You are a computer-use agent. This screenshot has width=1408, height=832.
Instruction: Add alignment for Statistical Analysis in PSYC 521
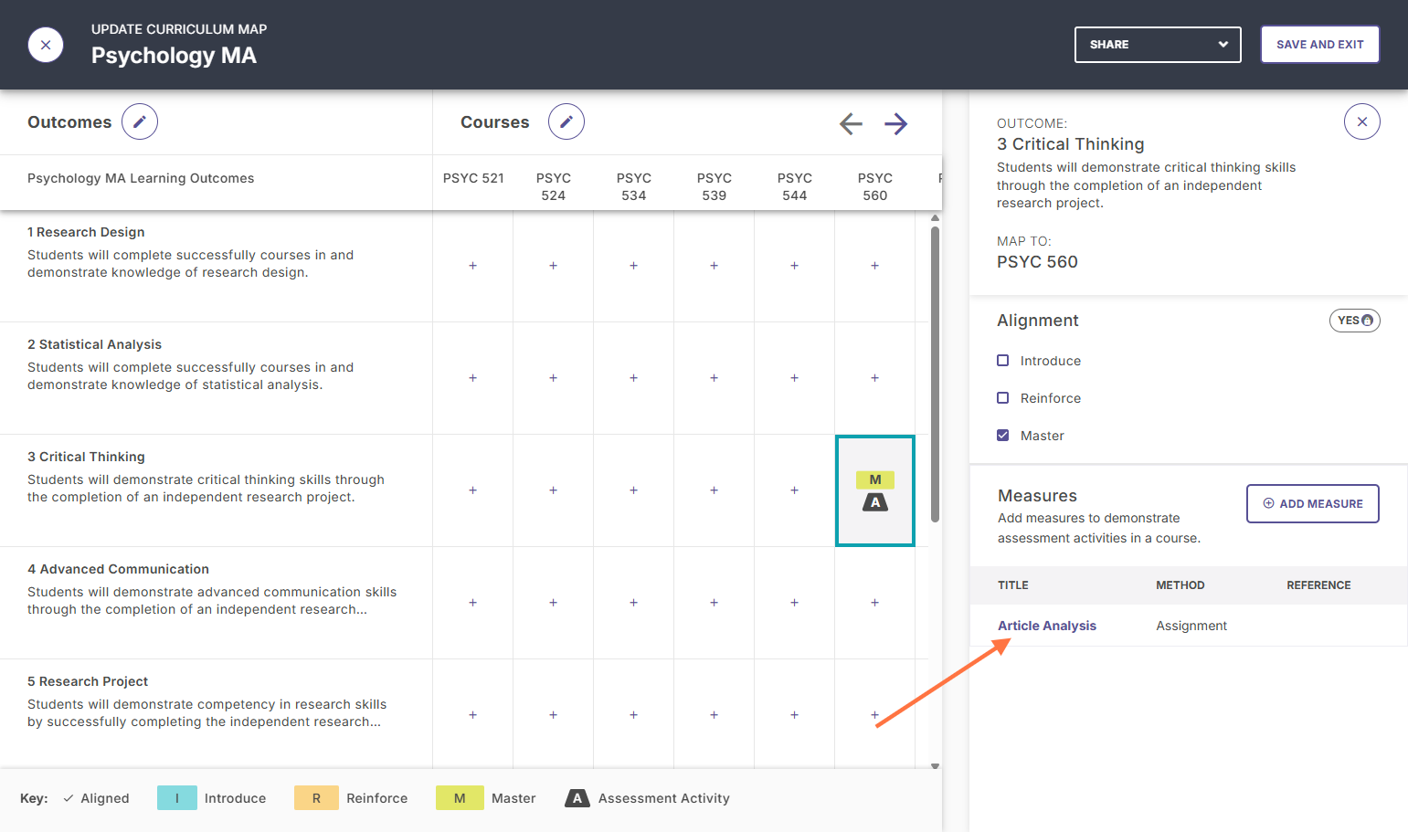coord(472,378)
